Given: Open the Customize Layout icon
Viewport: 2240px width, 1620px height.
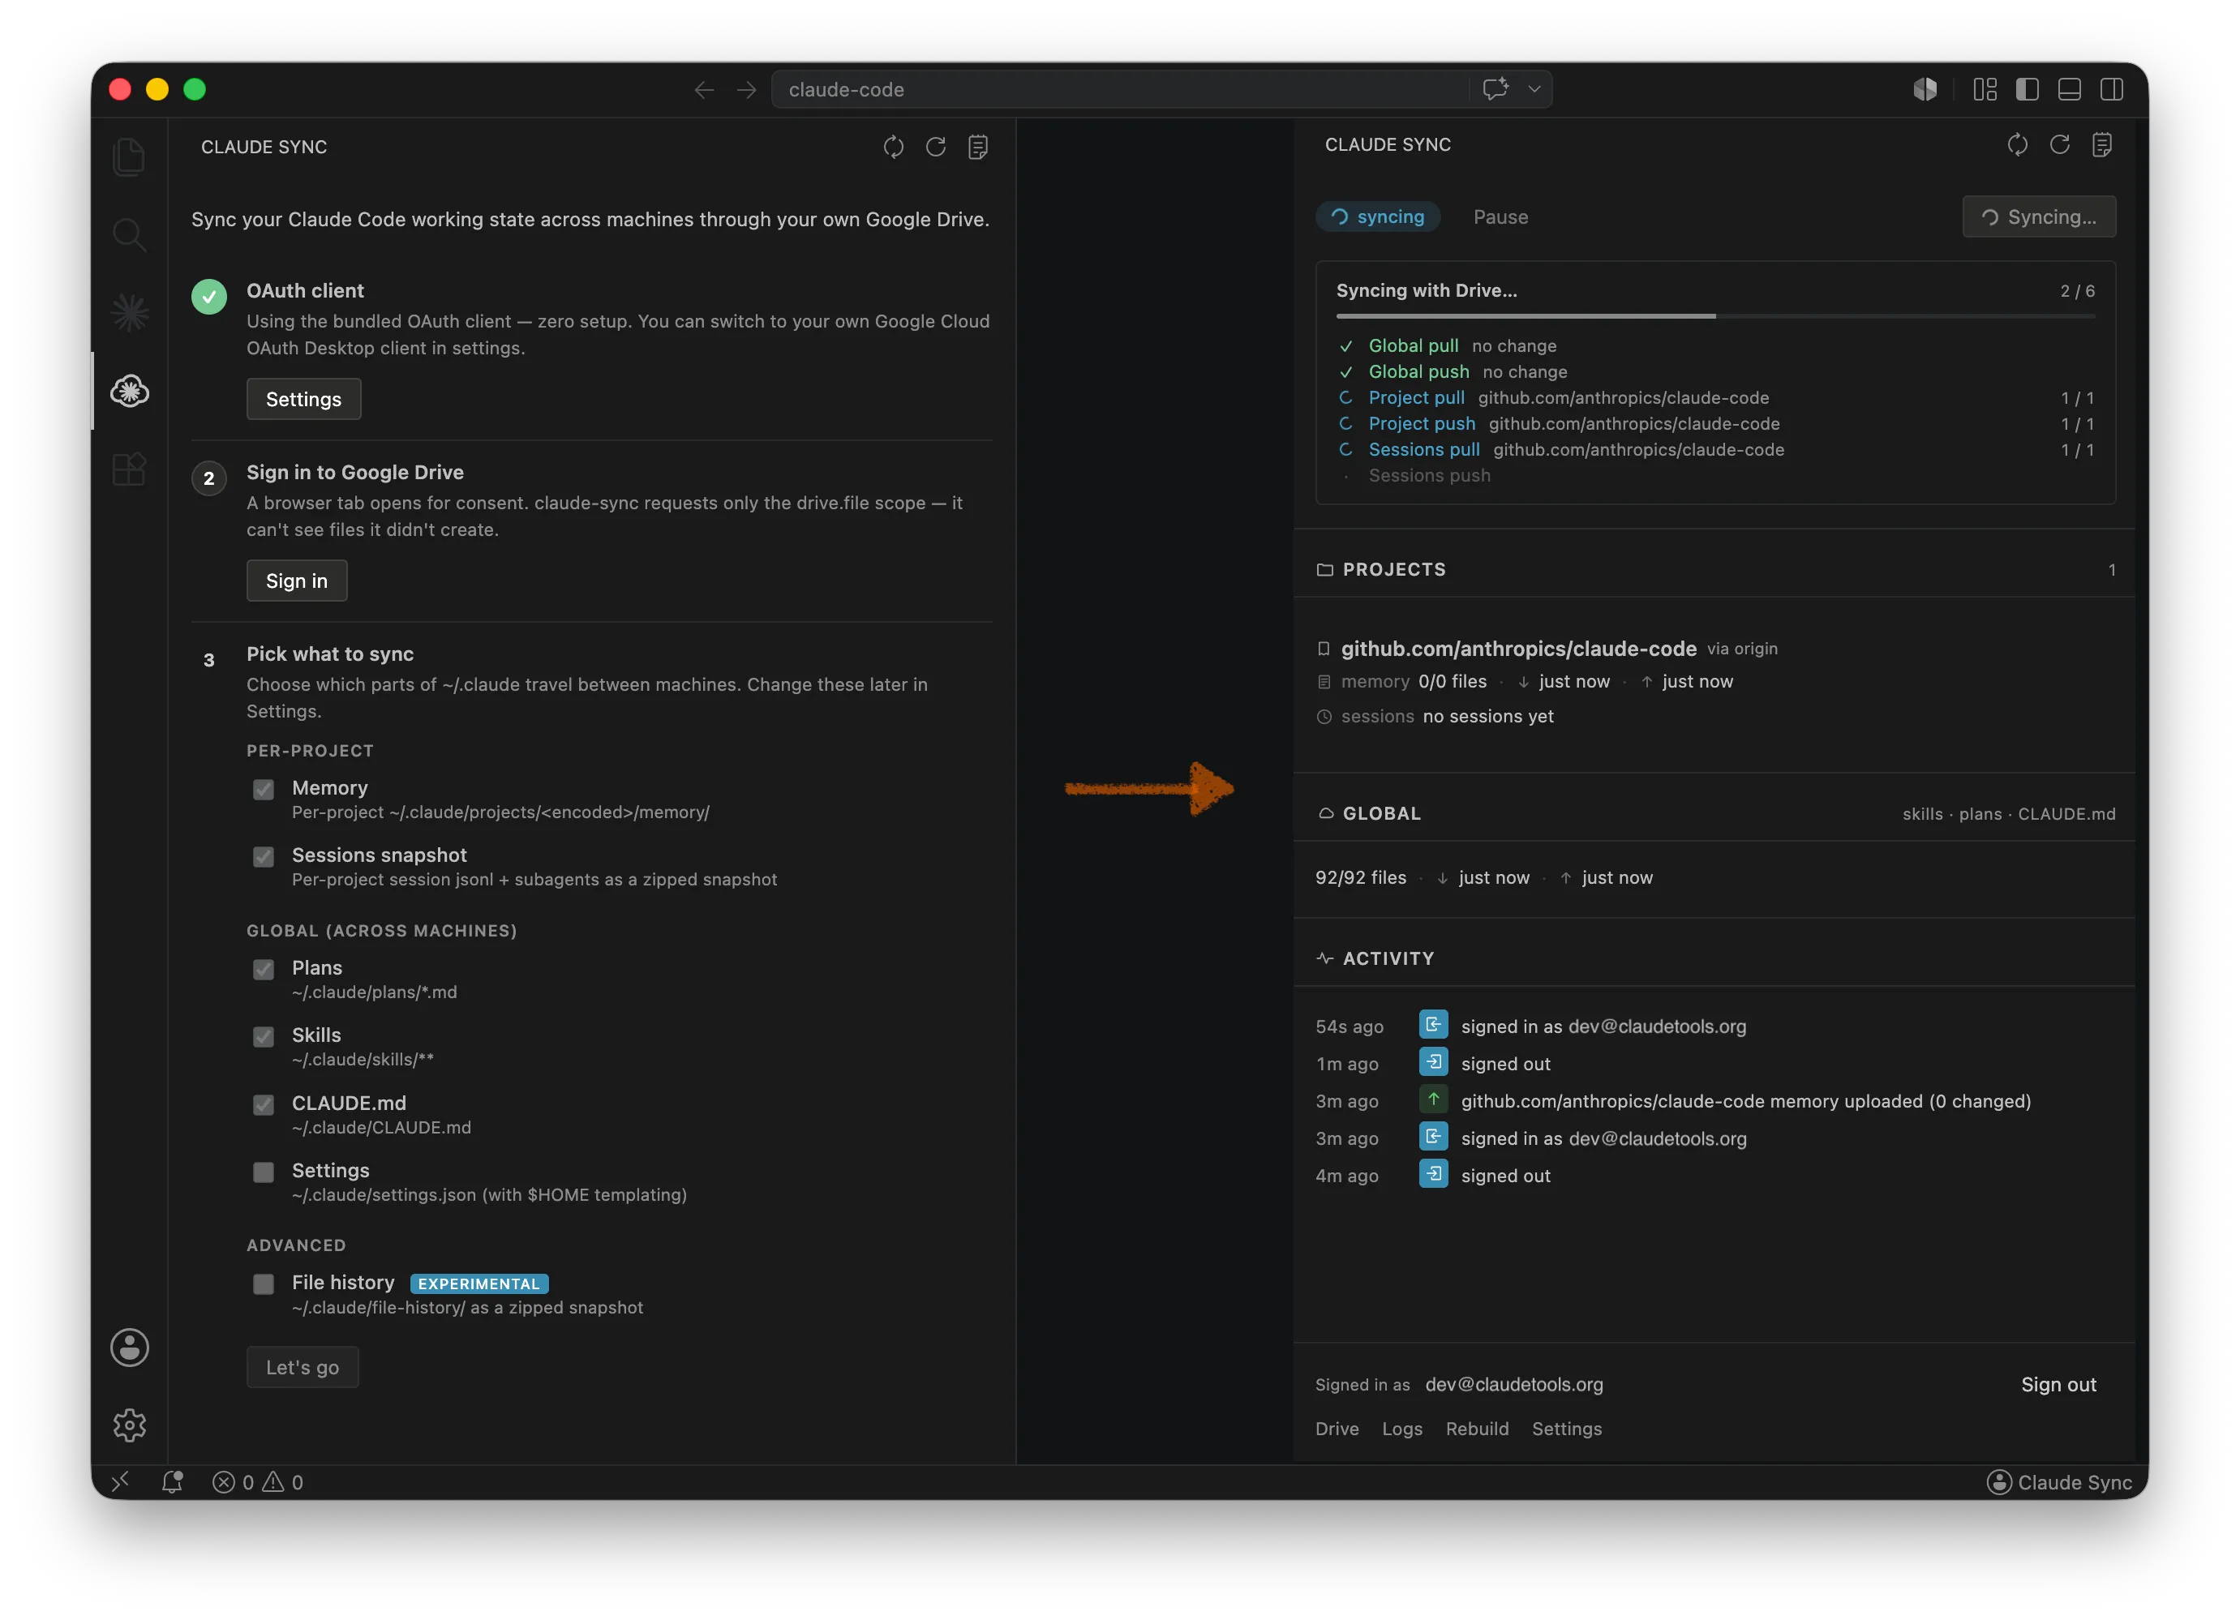Looking at the screenshot, I should 1985,90.
